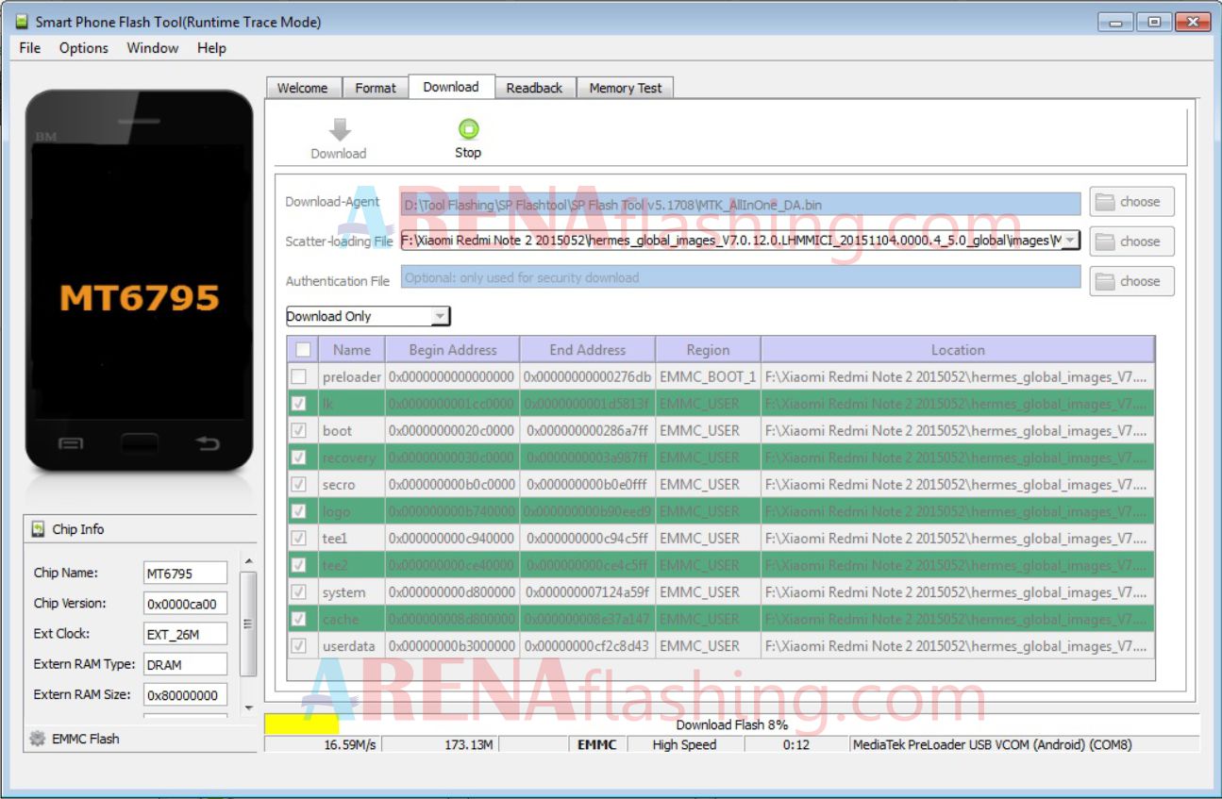Viewport: 1222px width, 799px height.
Task: Toggle the cache row checkbox
Action: [x=299, y=619]
